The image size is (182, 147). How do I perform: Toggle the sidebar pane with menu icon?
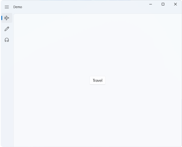[7, 7]
